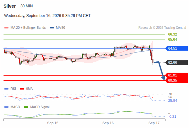Select the 61.01 red support tag
Viewport: 189px width, 128px height.
tap(177, 75)
